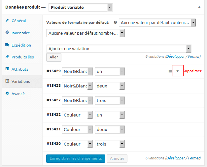Click Supprimer link for variation #15429
The image size is (207, 167).
(192, 71)
